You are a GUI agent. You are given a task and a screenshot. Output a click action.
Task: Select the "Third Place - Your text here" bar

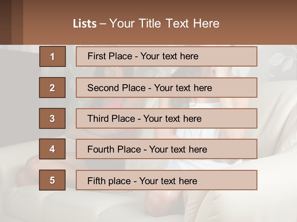click(x=166, y=118)
